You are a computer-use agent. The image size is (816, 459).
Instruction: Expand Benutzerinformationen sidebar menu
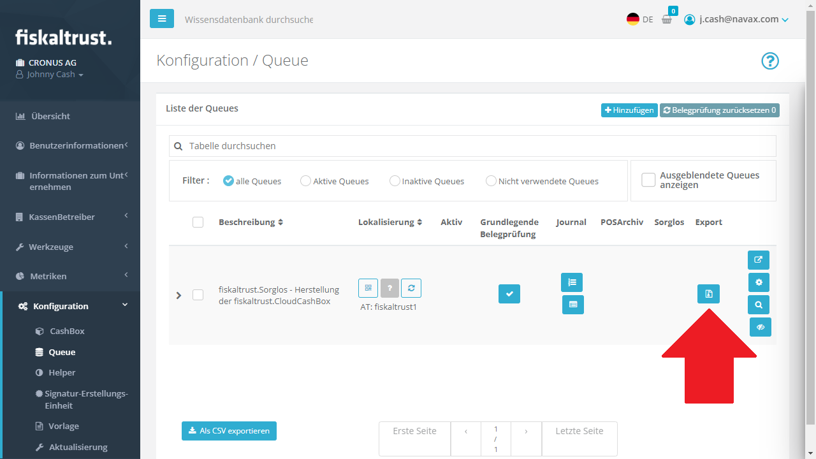[x=70, y=145]
